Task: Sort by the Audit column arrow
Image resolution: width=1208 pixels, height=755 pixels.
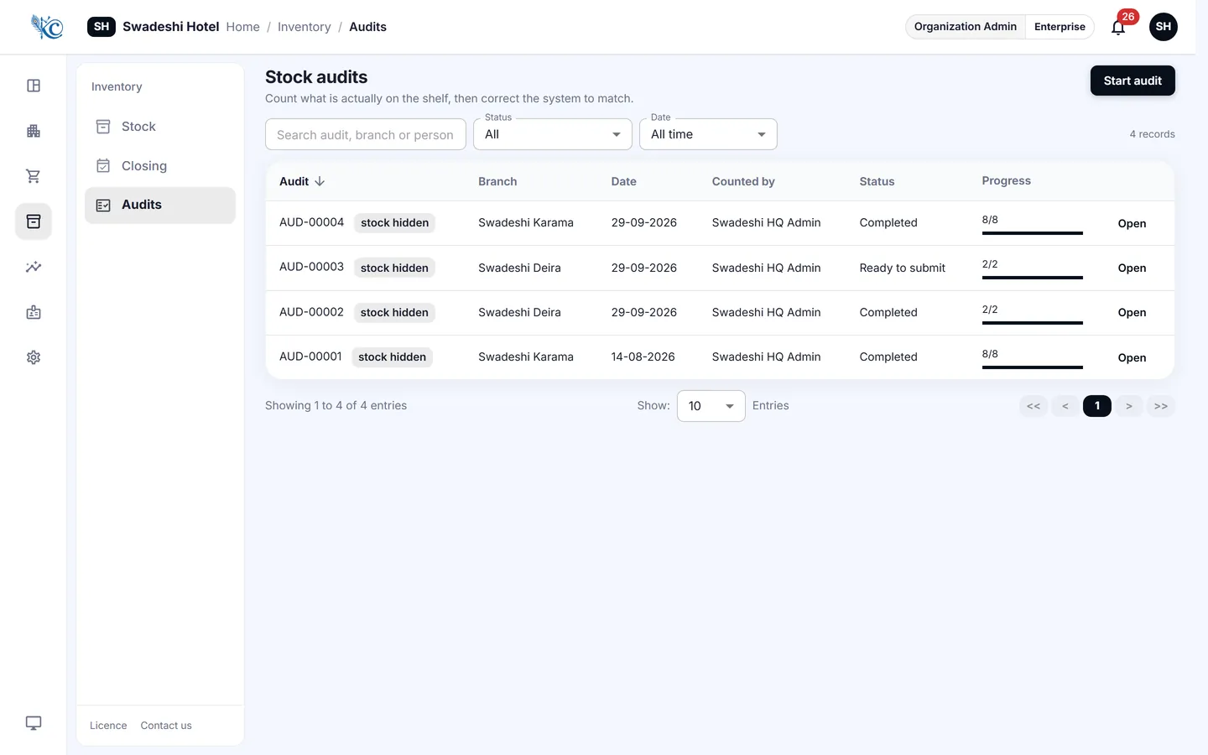Action: pyautogui.click(x=320, y=181)
